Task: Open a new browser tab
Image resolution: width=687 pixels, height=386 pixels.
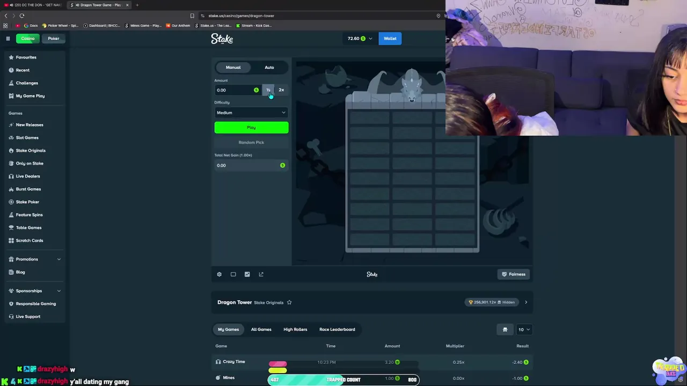Action: point(137,5)
